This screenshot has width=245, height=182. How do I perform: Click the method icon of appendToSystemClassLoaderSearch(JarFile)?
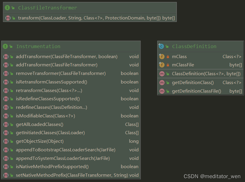6,158
